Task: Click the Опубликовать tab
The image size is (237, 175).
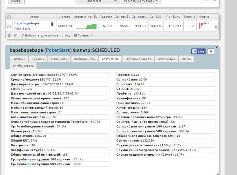Action: (23, 66)
